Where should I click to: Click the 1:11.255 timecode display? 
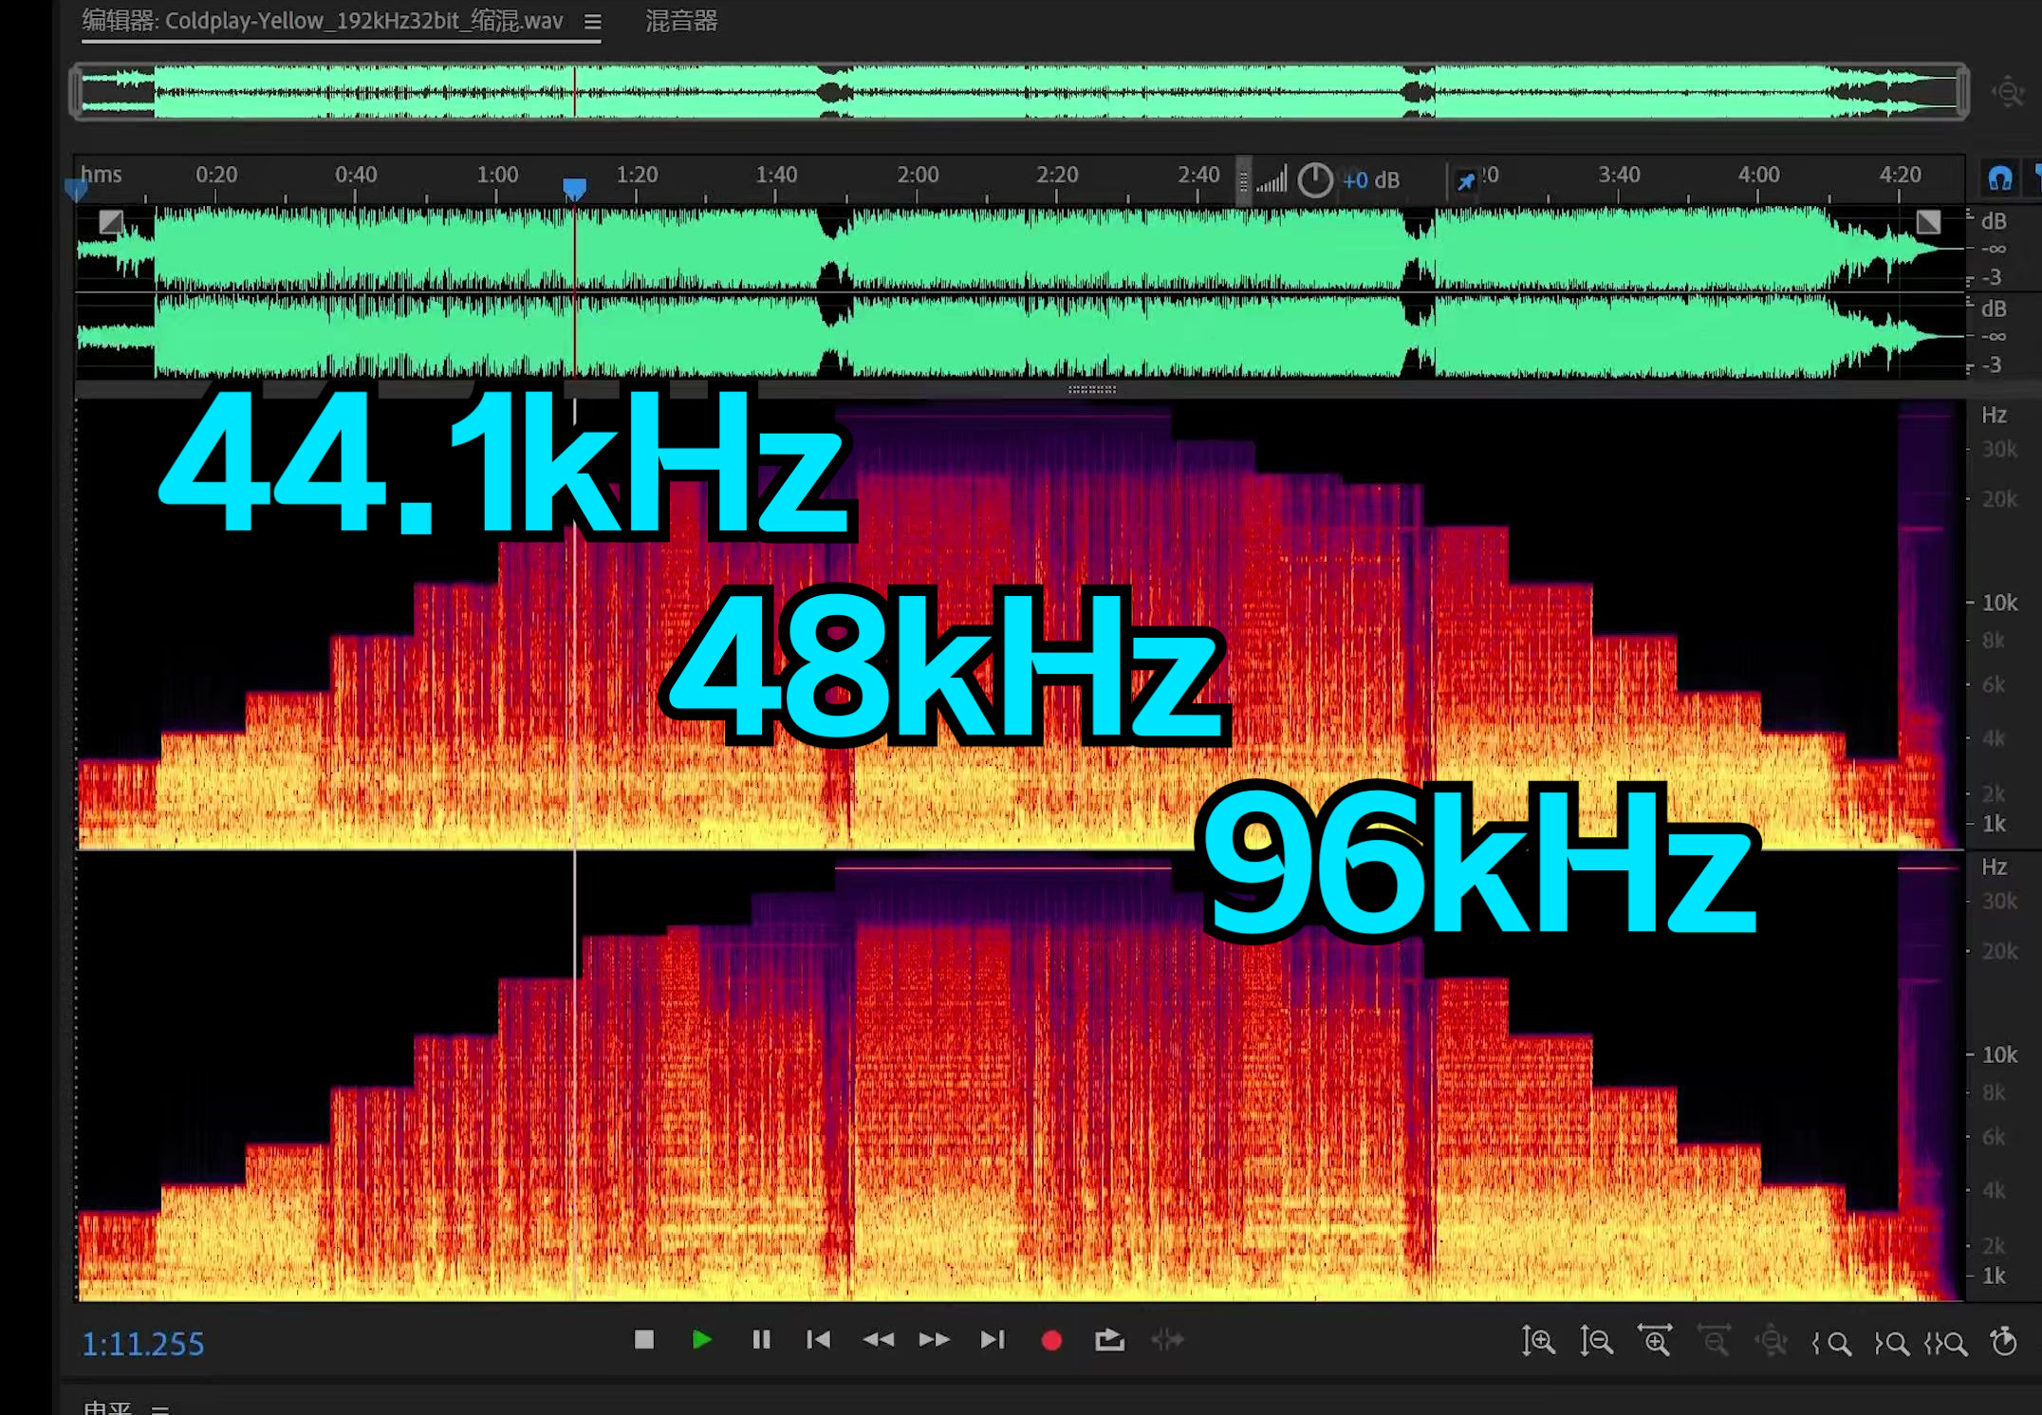point(143,1344)
